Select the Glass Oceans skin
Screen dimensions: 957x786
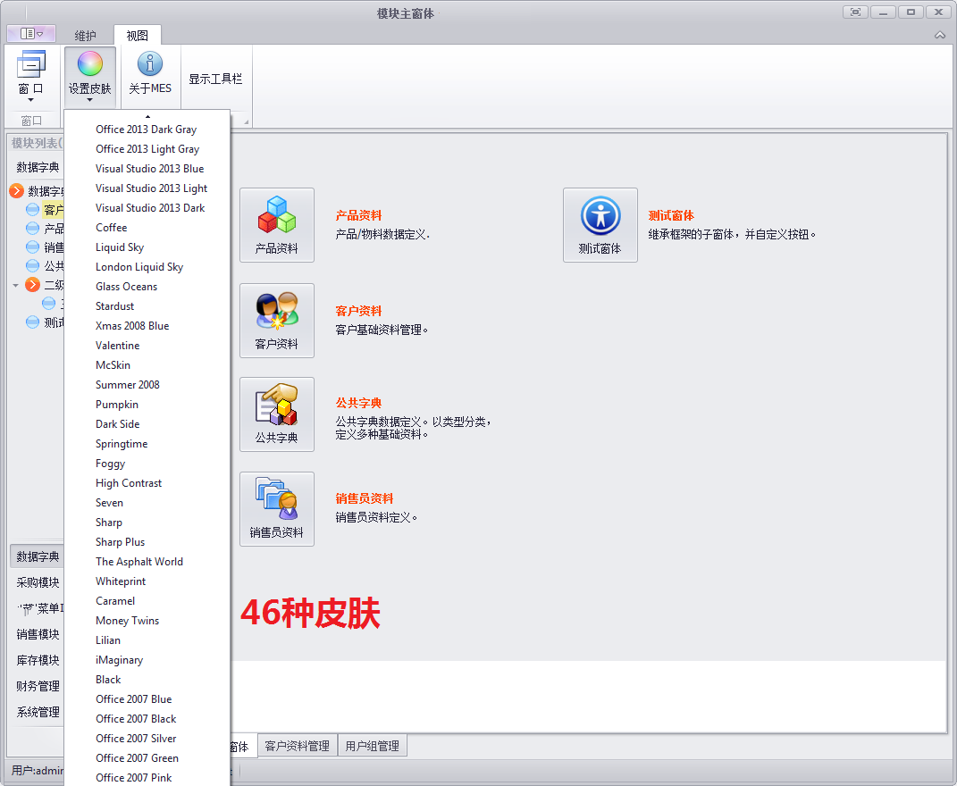tap(147, 286)
